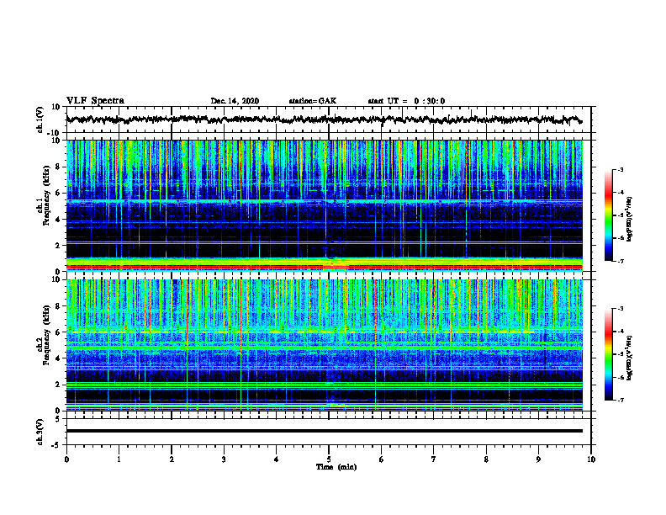666x515 pixels.
Task: Click the '-3' label on ch.1 color scale
Action: click(x=620, y=169)
